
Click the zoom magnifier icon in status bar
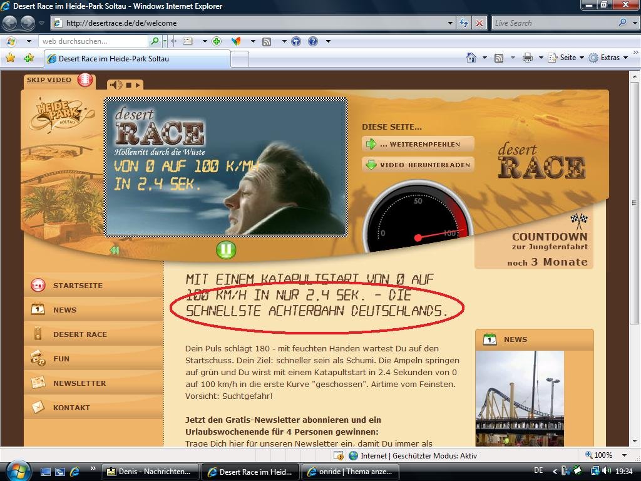click(588, 455)
